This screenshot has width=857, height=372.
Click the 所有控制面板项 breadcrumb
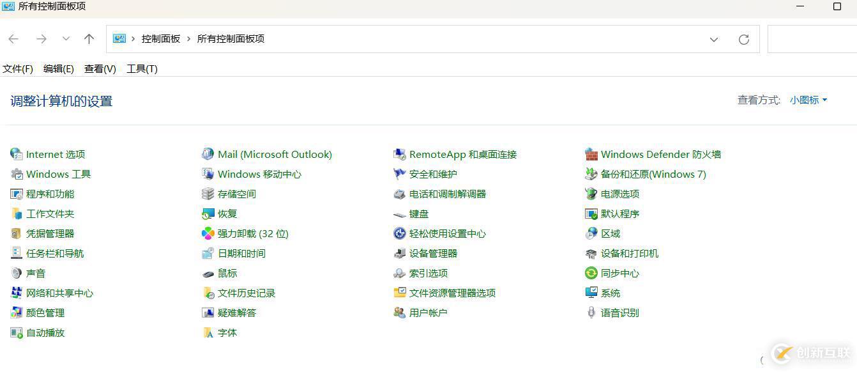231,39
